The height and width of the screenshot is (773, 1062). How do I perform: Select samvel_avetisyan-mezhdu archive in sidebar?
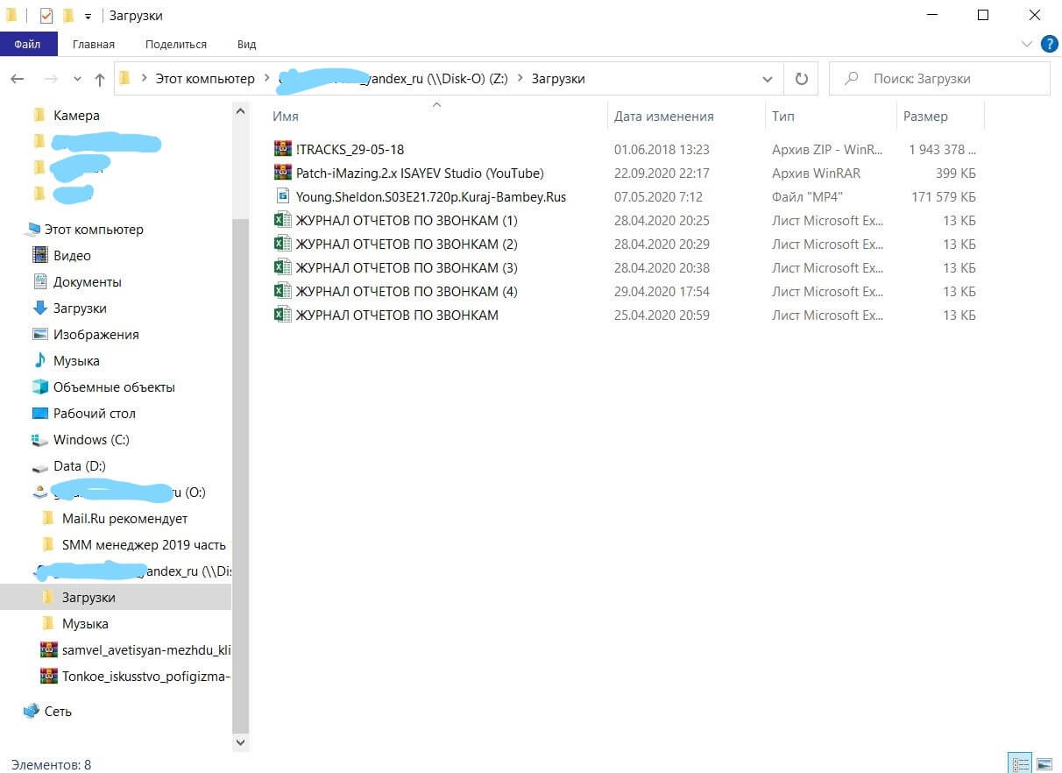pos(145,649)
